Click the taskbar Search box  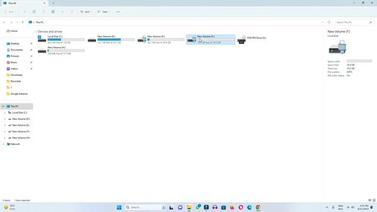145,207
